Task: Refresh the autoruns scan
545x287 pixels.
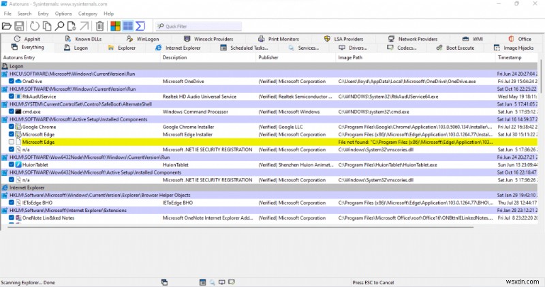Action: [x=35, y=26]
